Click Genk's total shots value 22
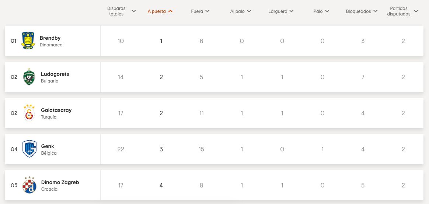The height and width of the screenshot is (204, 429). coord(121,149)
